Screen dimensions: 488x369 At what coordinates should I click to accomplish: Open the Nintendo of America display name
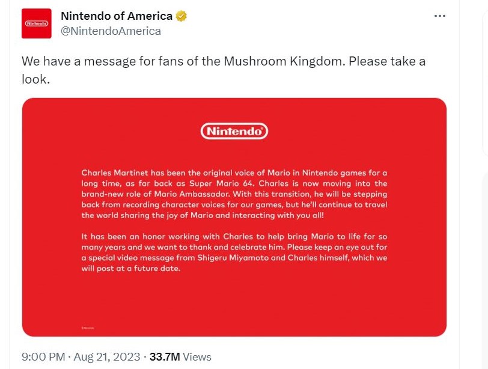(117, 16)
